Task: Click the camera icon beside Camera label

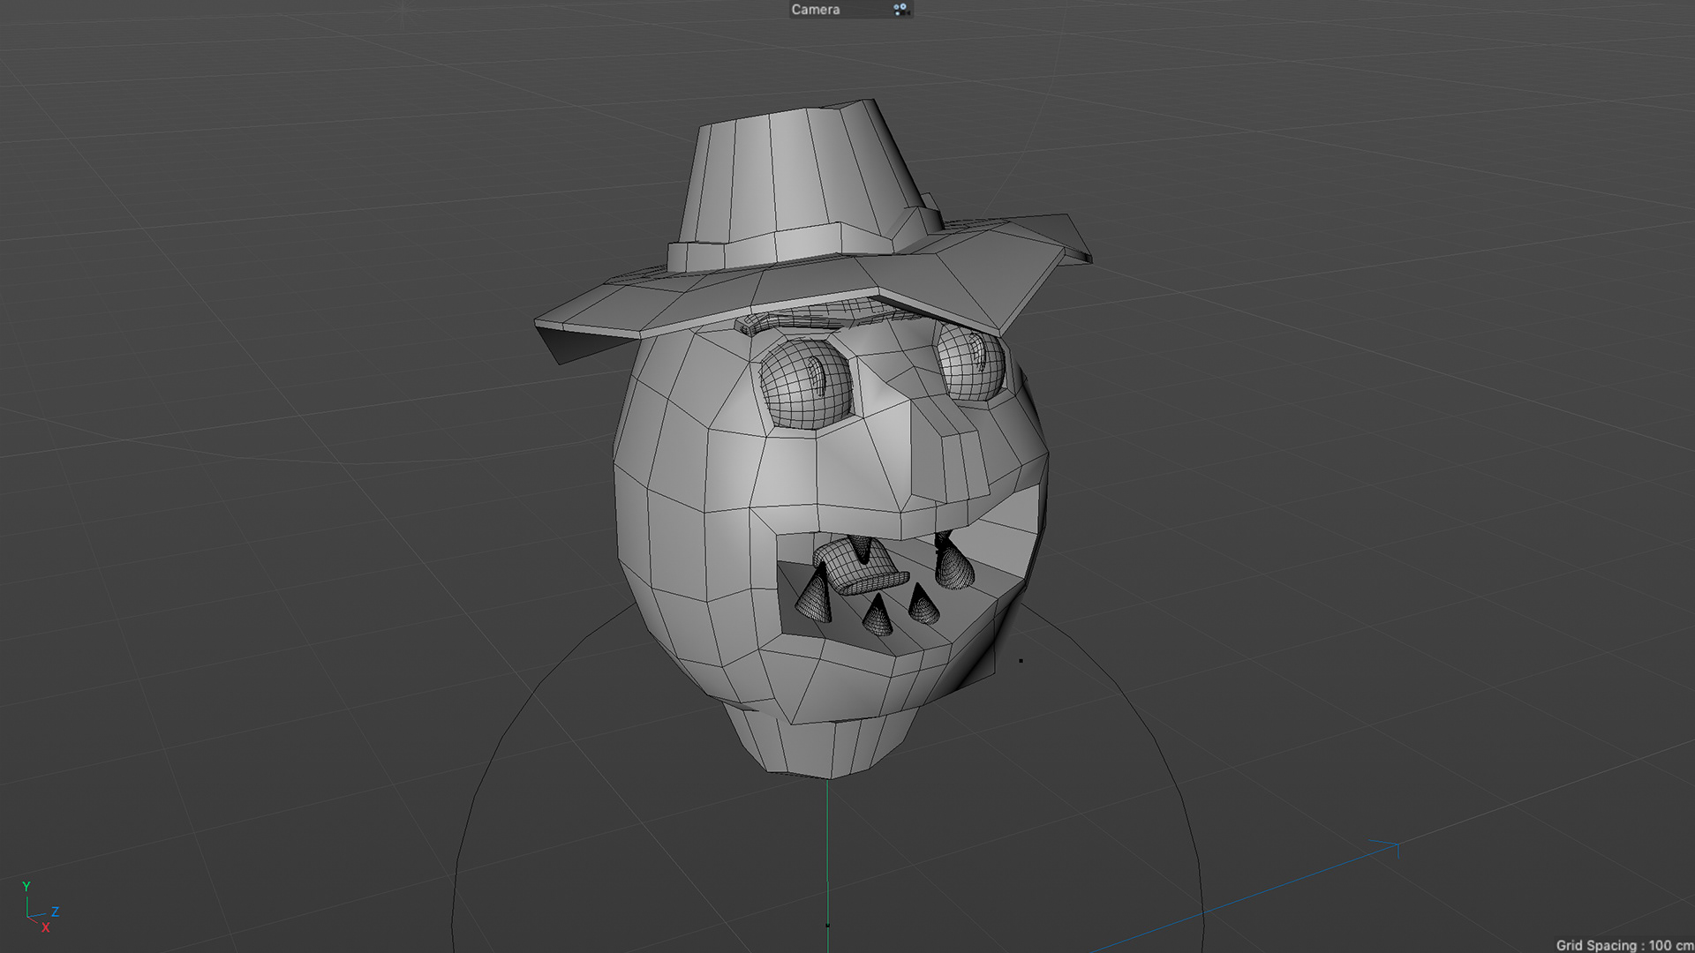Action: tap(900, 10)
